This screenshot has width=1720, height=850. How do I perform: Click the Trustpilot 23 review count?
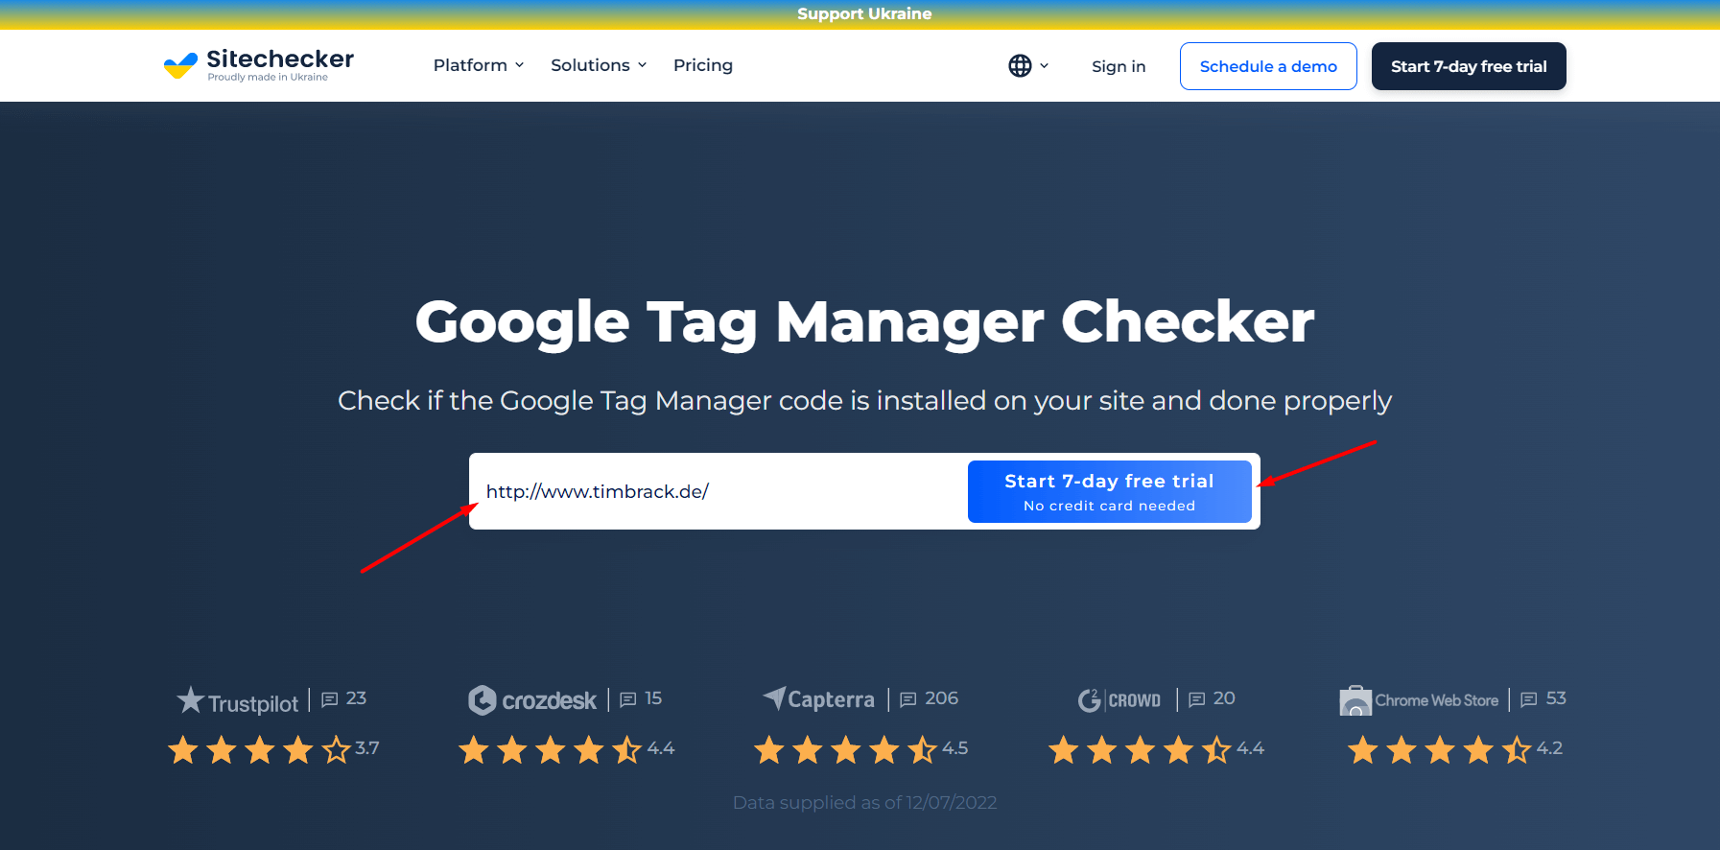coord(356,698)
